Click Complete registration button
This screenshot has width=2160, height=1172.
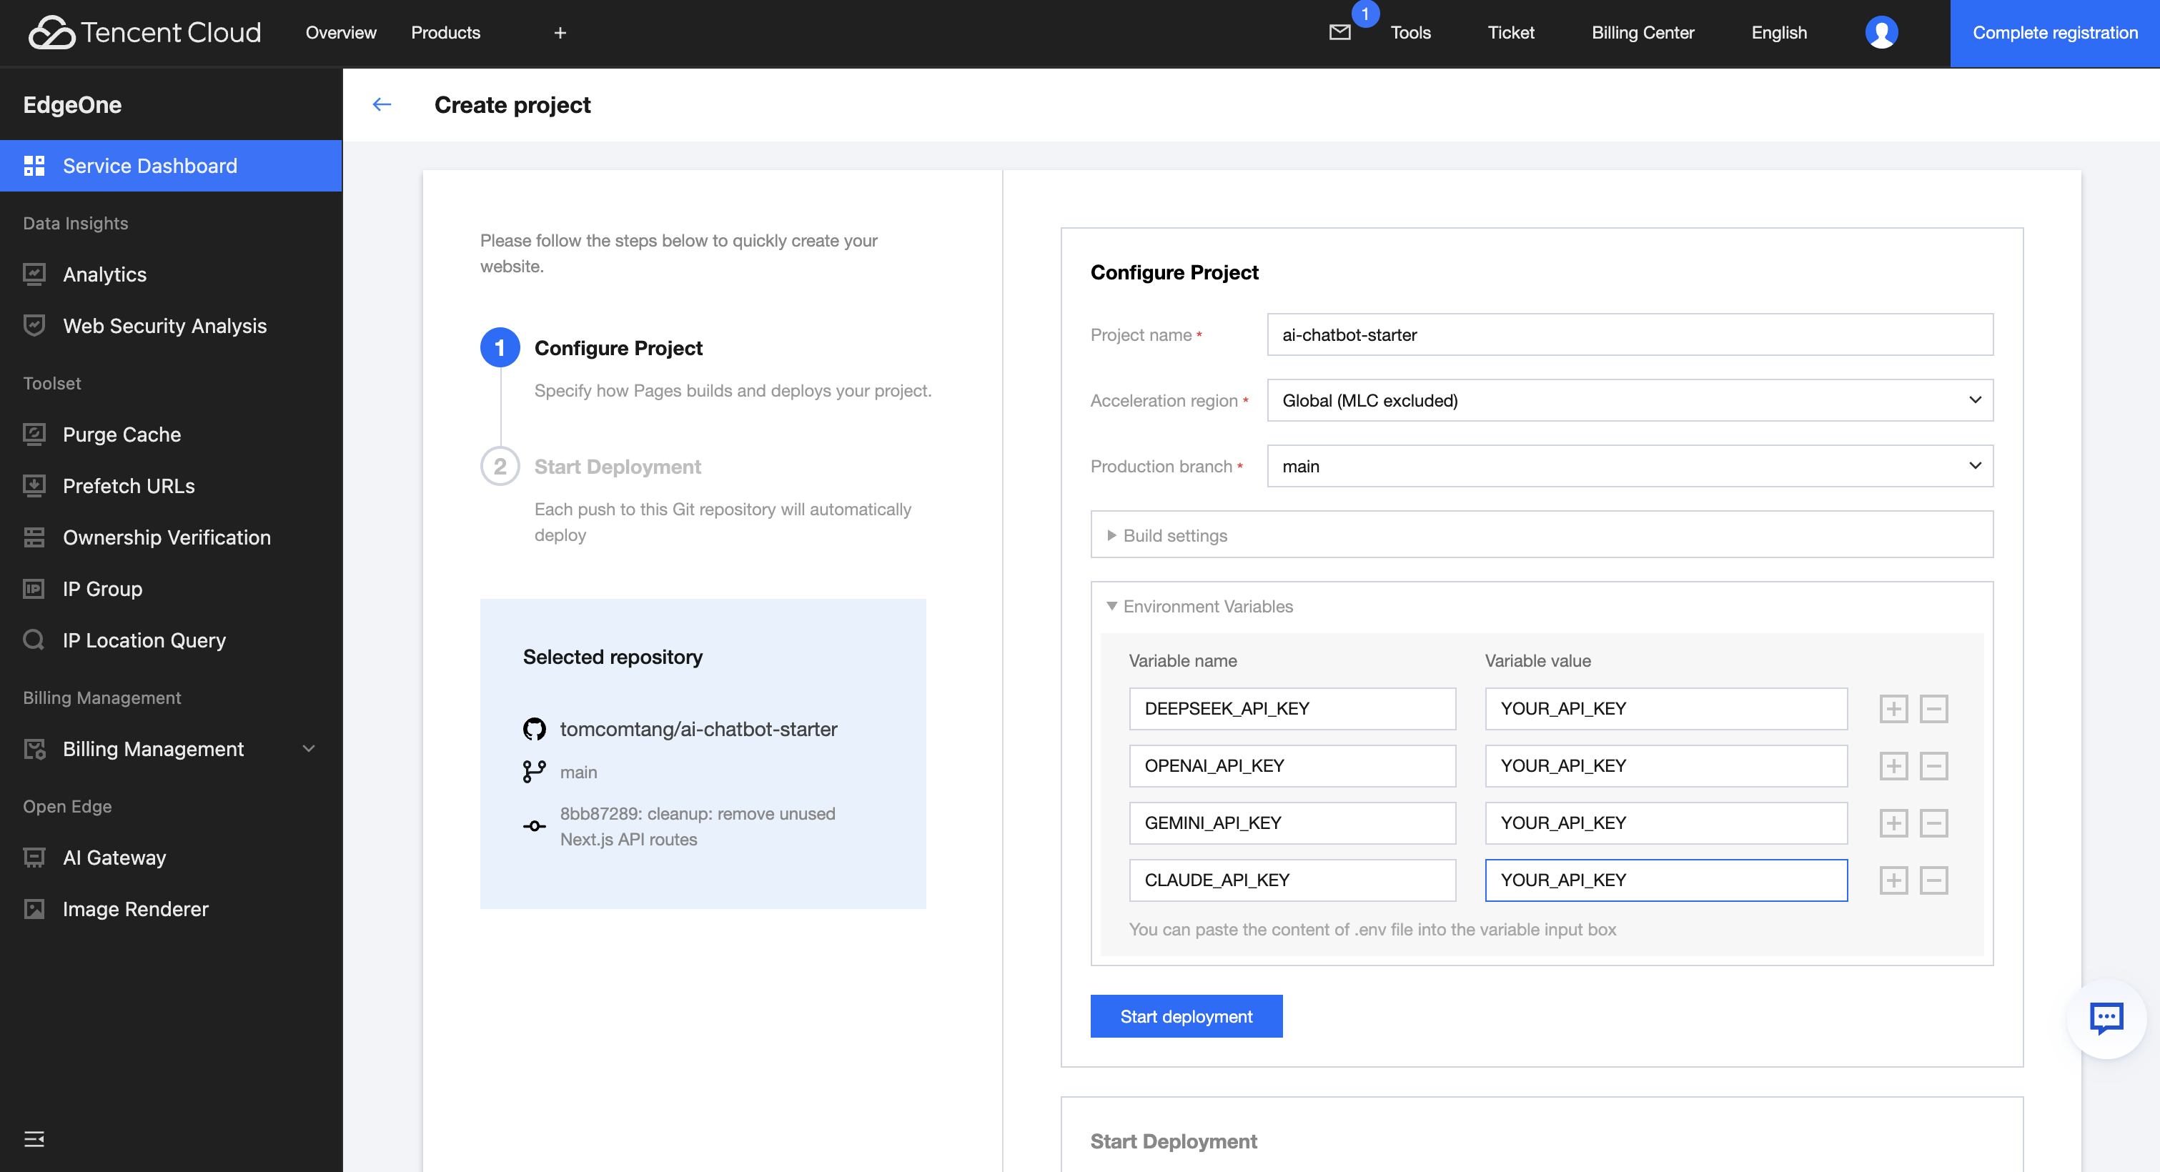coord(2054,33)
